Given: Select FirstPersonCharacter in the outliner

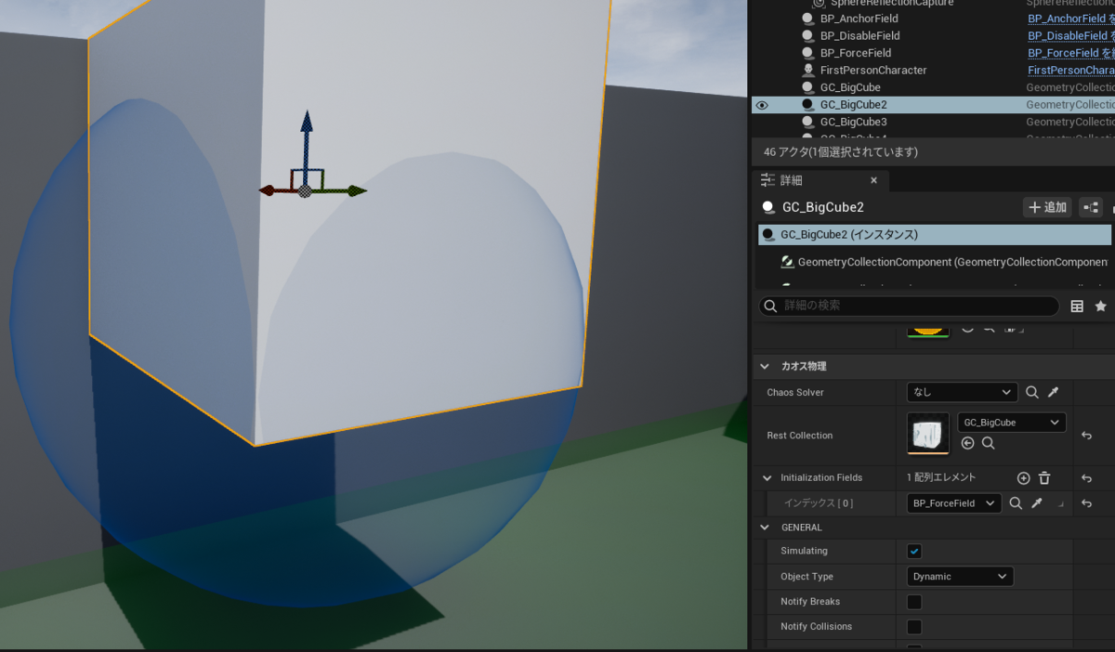Looking at the screenshot, I should (872, 70).
